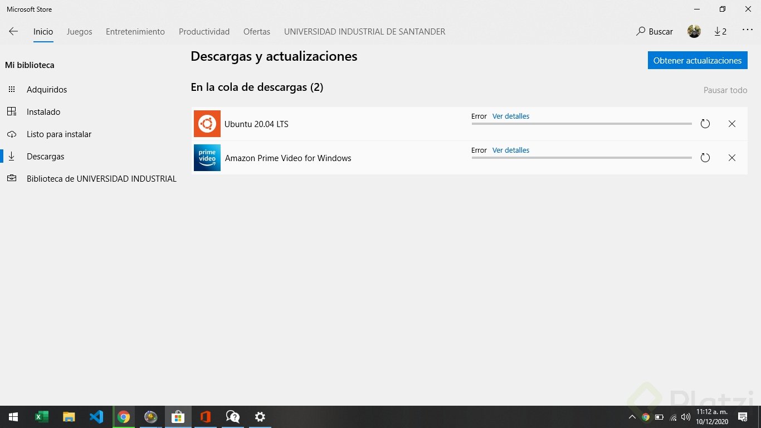Open File Explorer from the taskbar
This screenshot has width=761, height=428.
[x=69, y=417]
